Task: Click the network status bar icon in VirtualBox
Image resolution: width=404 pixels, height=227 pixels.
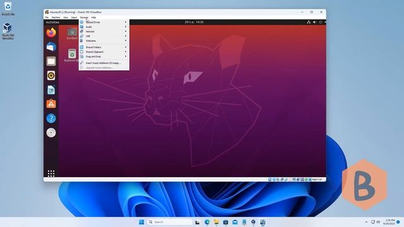Action: point(282,179)
